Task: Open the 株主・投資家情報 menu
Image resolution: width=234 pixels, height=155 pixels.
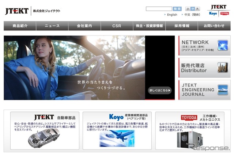Action: [149, 26]
